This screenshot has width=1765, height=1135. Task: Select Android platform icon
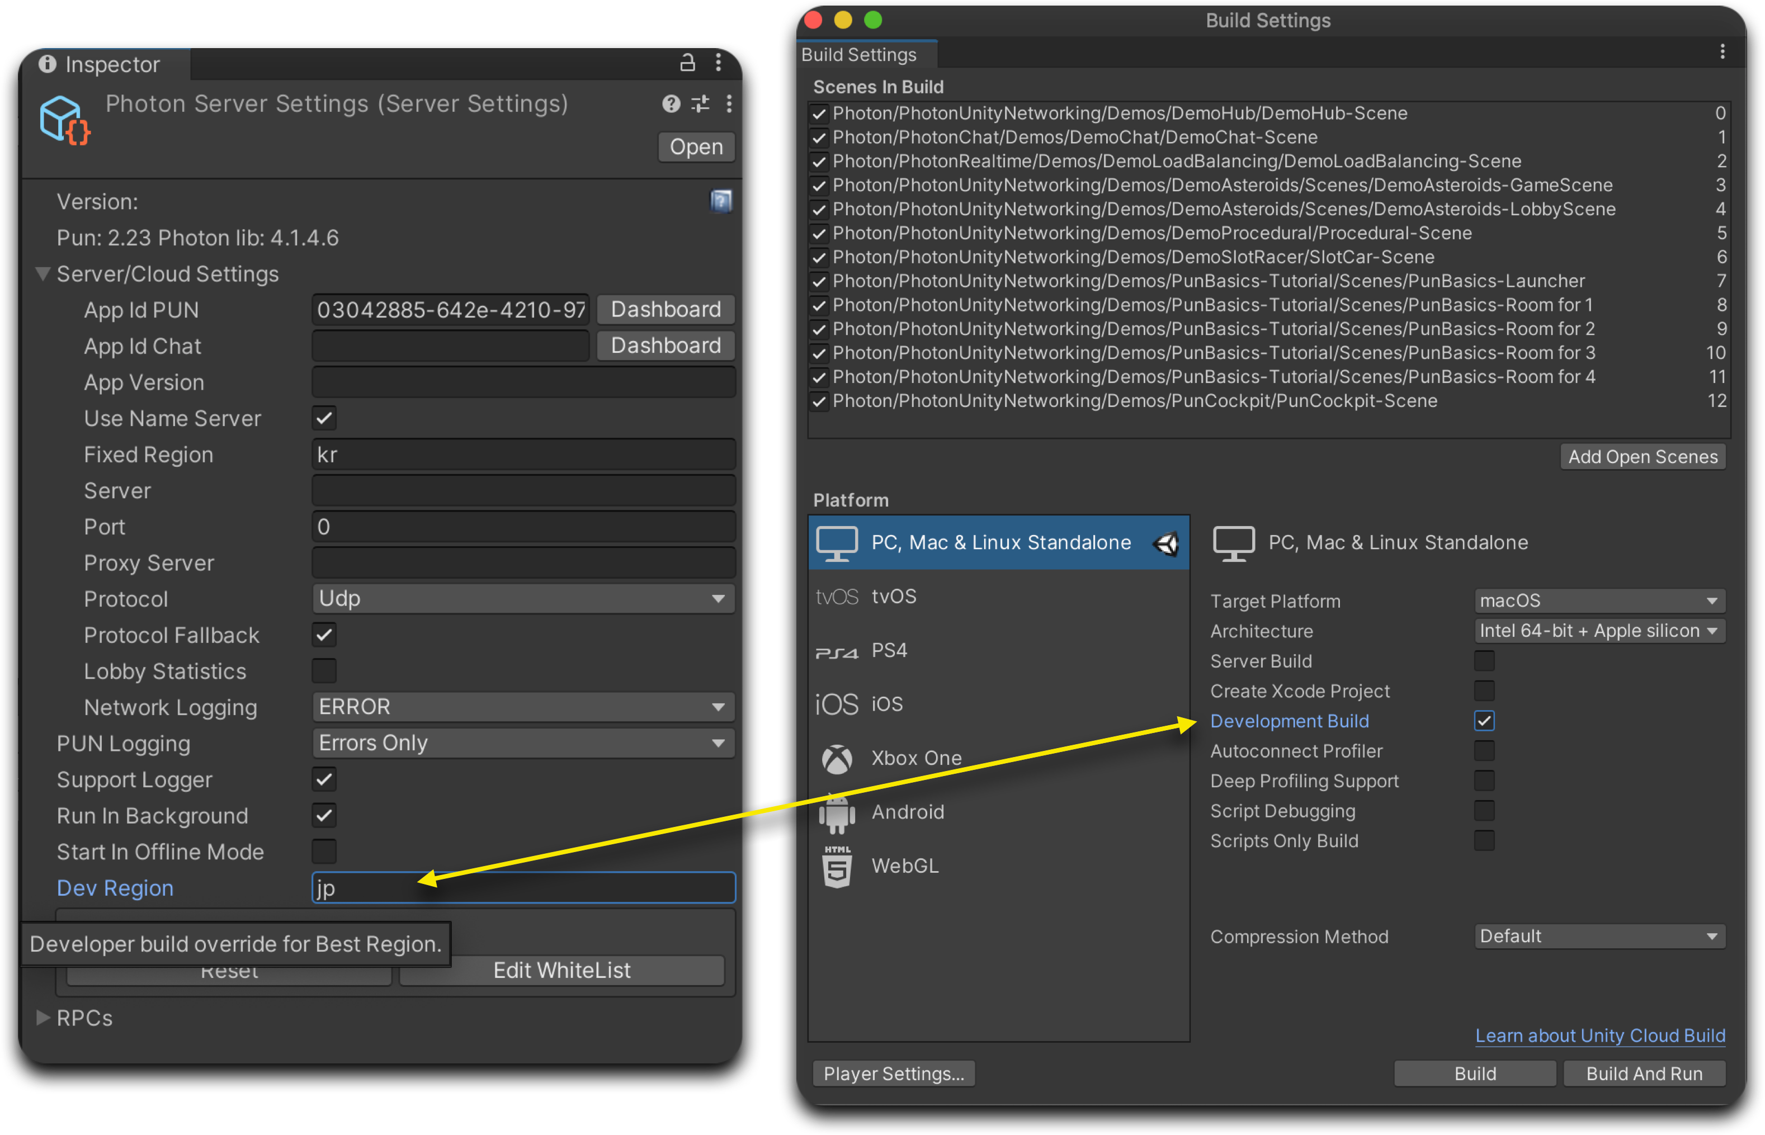[837, 814]
